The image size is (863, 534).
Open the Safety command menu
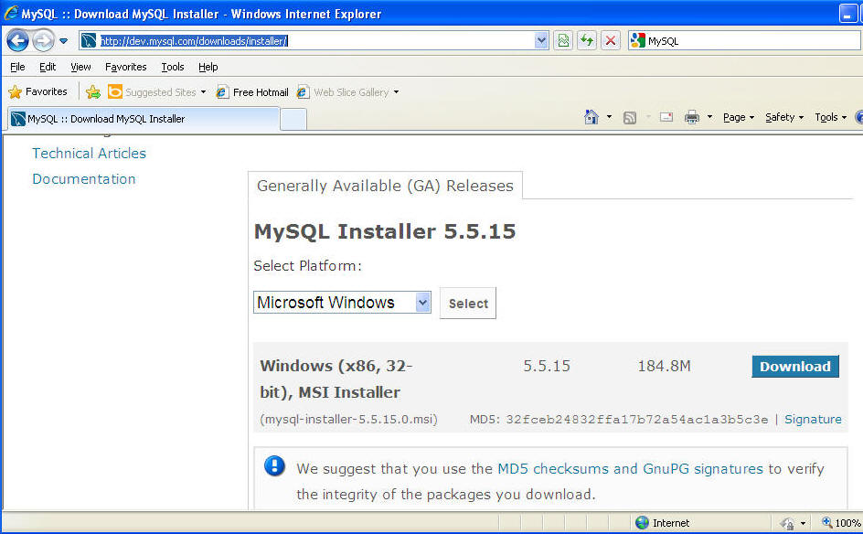point(784,117)
